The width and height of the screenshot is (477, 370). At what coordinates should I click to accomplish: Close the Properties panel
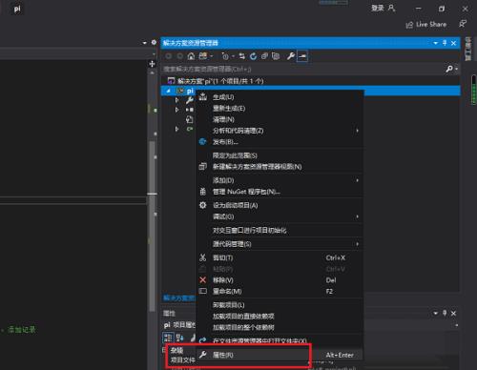pos(453,314)
